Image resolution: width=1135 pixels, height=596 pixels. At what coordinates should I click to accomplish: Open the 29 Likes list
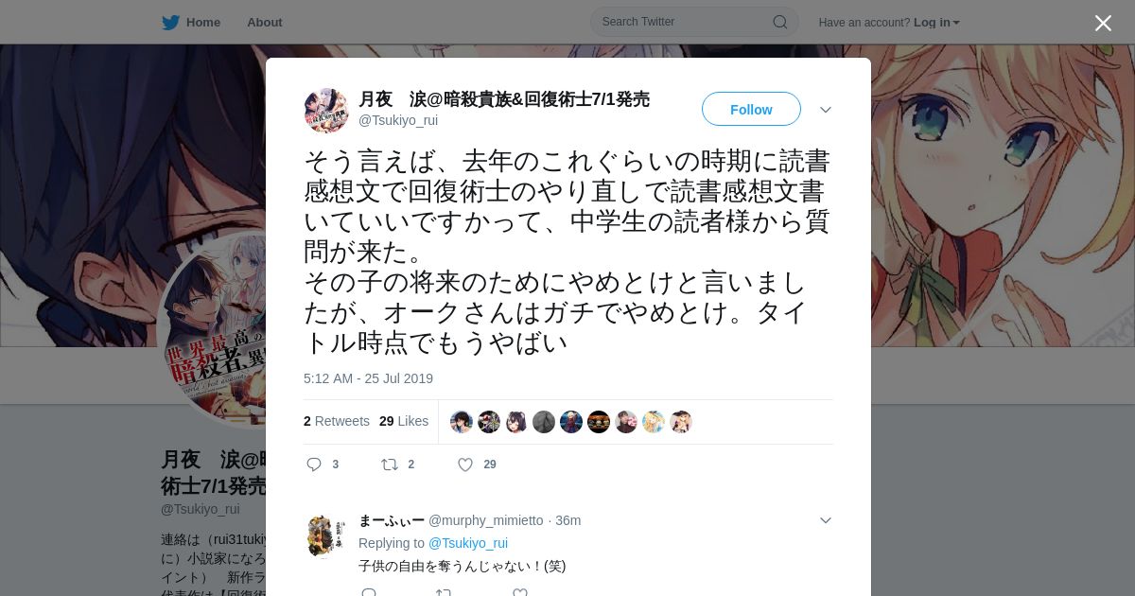[404, 421]
